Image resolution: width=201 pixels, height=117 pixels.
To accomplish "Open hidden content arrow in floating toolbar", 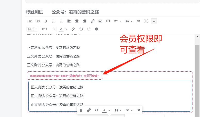I will (132, 111).
